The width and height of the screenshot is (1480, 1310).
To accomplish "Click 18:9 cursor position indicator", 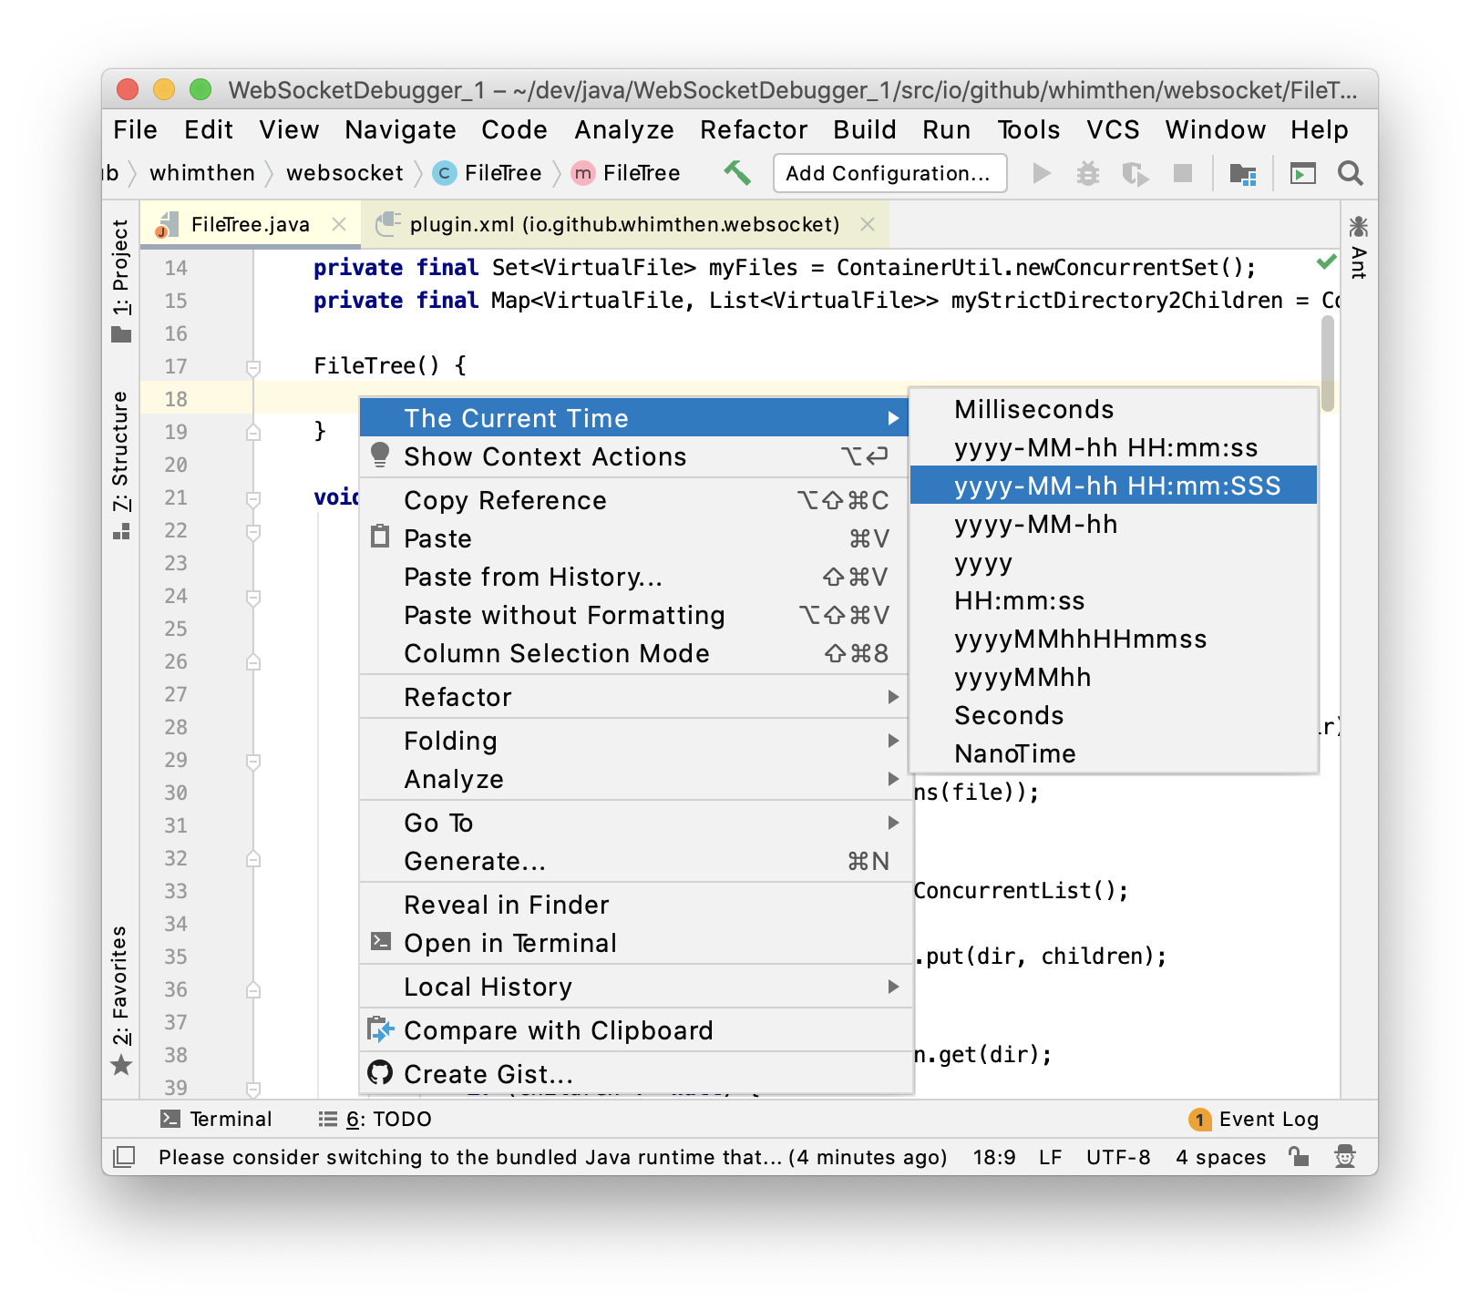I will (x=994, y=1157).
